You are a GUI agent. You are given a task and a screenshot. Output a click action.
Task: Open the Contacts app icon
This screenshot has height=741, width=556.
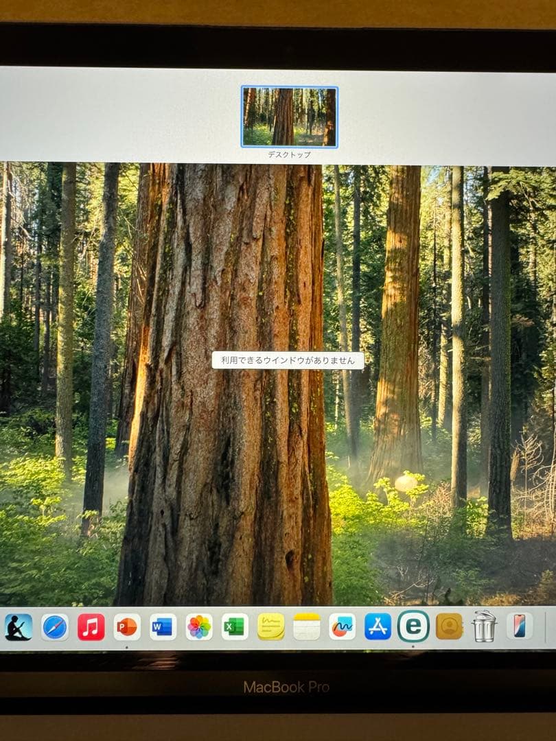tap(449, 626)
